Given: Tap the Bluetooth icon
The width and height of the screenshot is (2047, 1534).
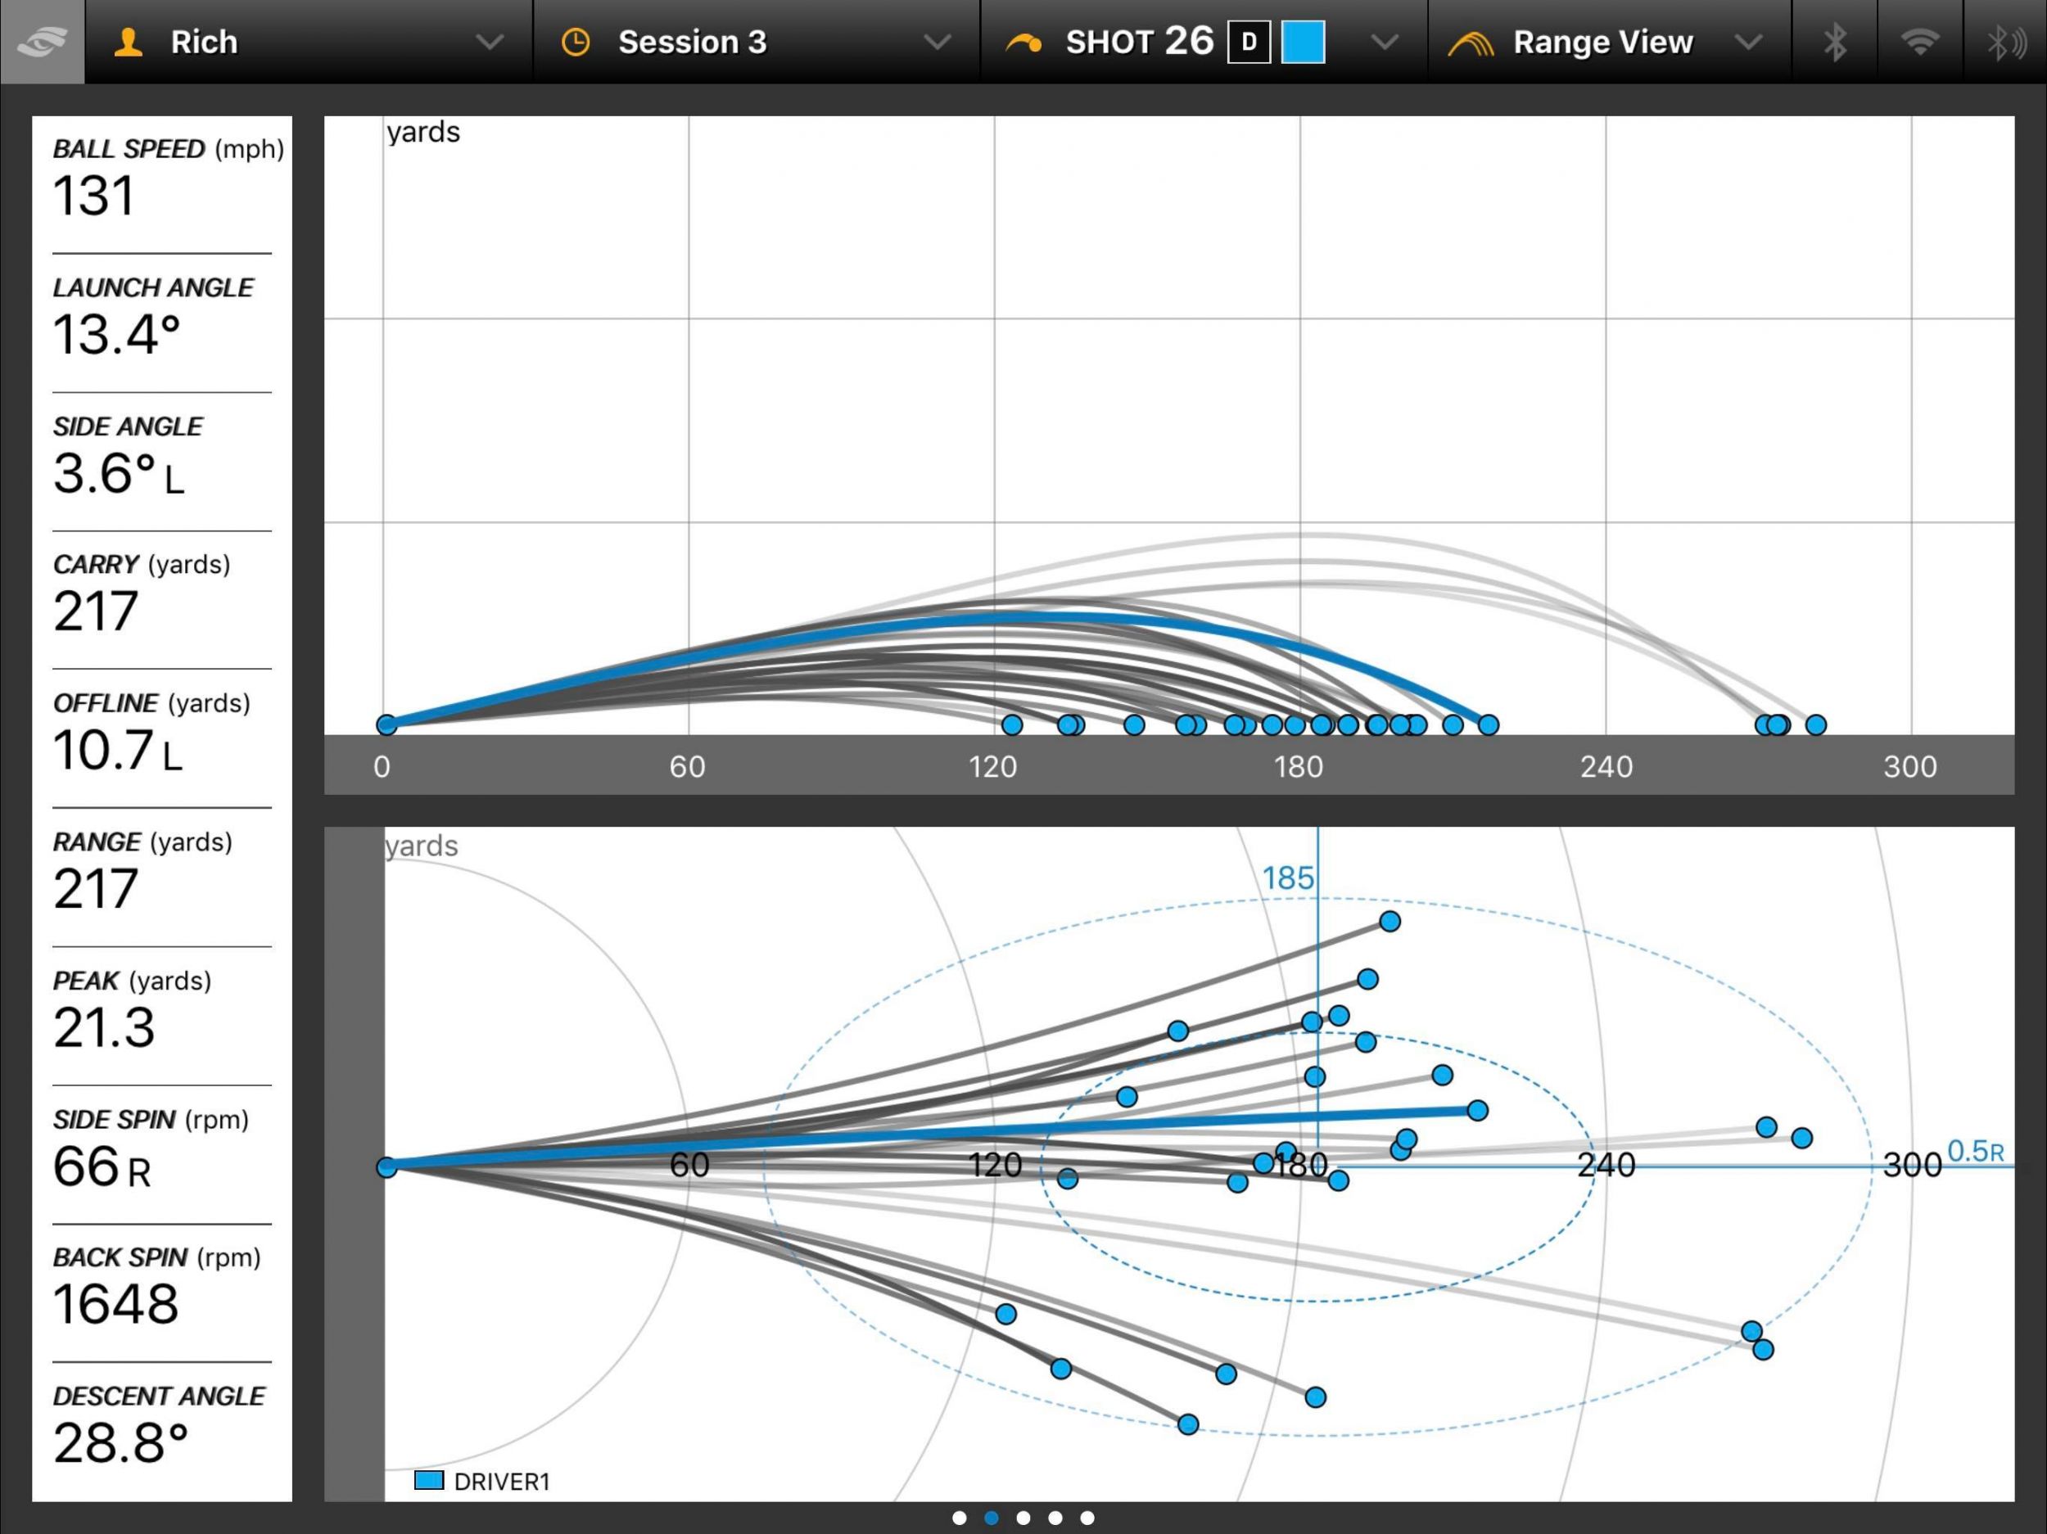Looking at the screenshot, I should click(x=1834, y=42).
